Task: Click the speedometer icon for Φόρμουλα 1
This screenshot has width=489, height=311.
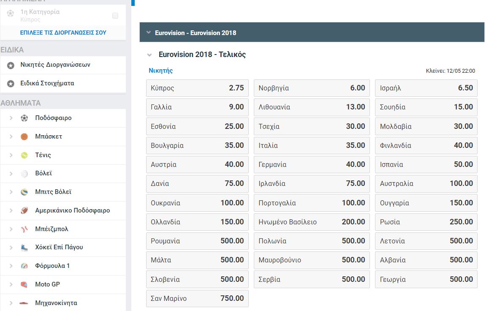Action: (x=24, y=266)
